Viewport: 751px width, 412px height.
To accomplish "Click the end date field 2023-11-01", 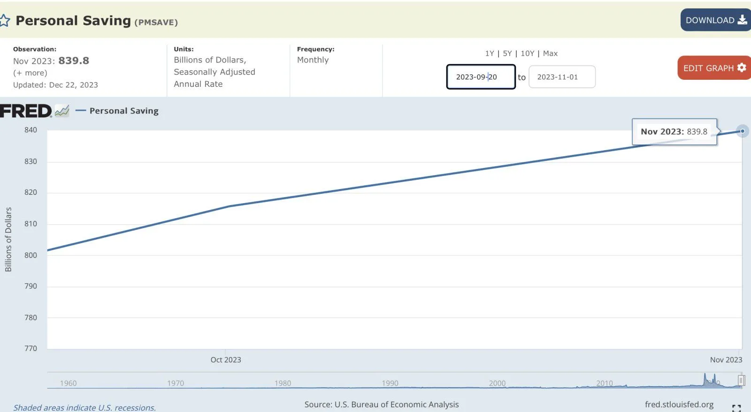I will point(562,77).
